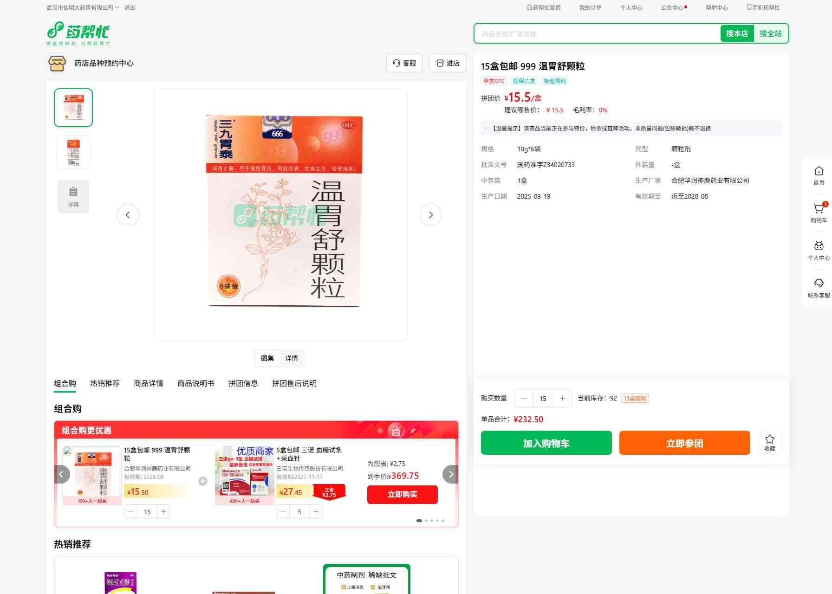
Task: Increase purchase quantity with plus stepper
Action: coord(562,398)
